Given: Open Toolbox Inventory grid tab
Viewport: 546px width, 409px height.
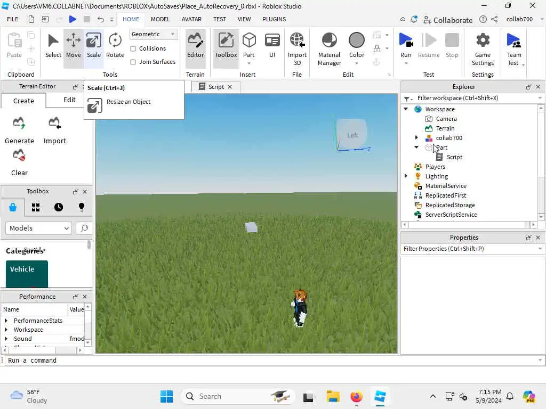Looking at the screenshot, I should coord(36,207).
